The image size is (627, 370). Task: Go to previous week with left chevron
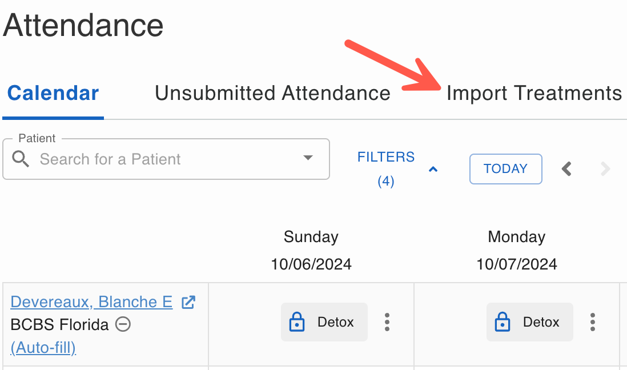(566, 169)
